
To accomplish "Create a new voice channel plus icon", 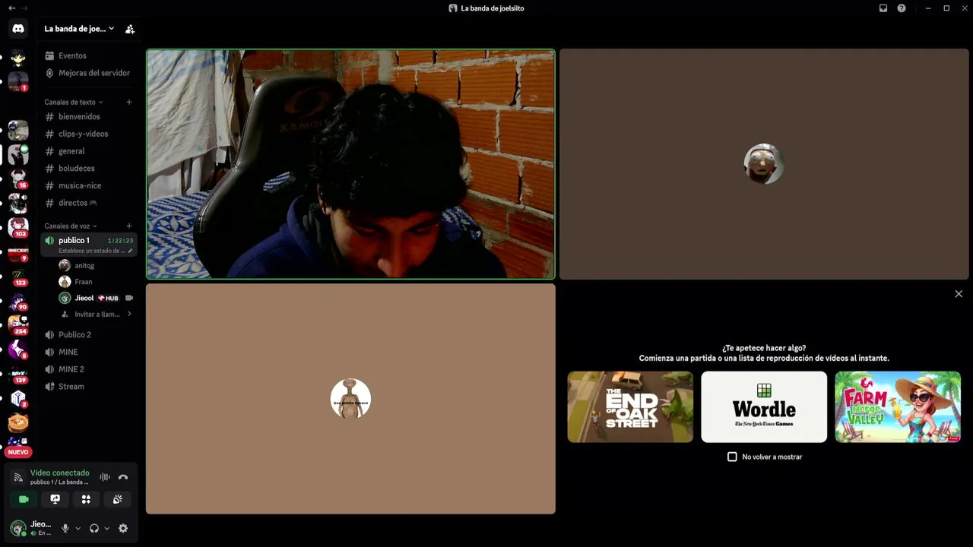I will click(x=129, y=226).
